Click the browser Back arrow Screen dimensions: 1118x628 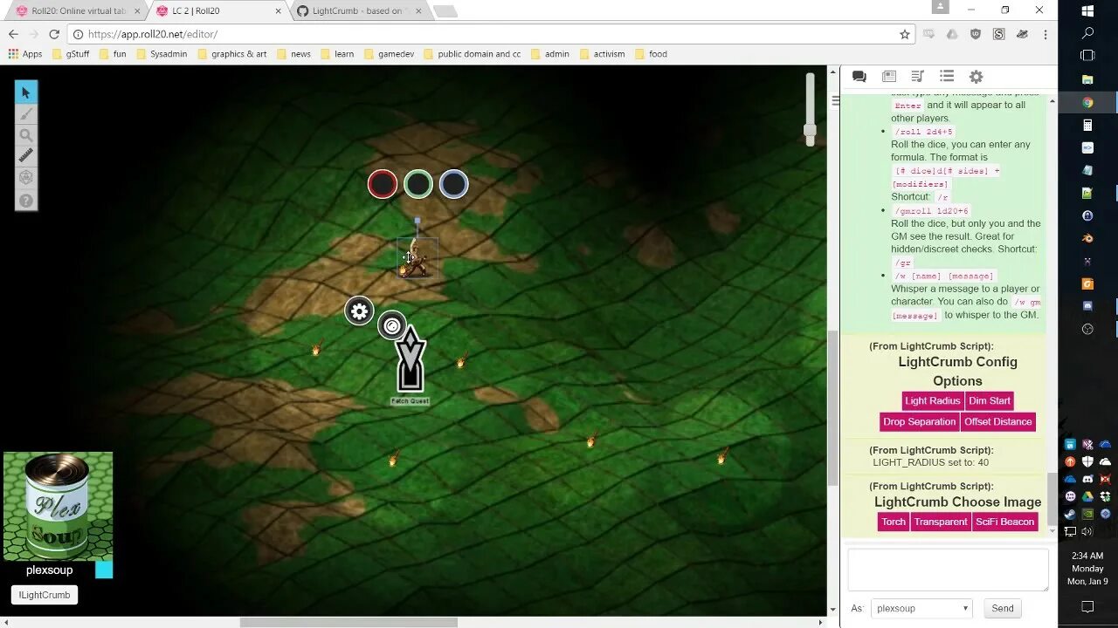pyautogui.click(x=13, y=34)
